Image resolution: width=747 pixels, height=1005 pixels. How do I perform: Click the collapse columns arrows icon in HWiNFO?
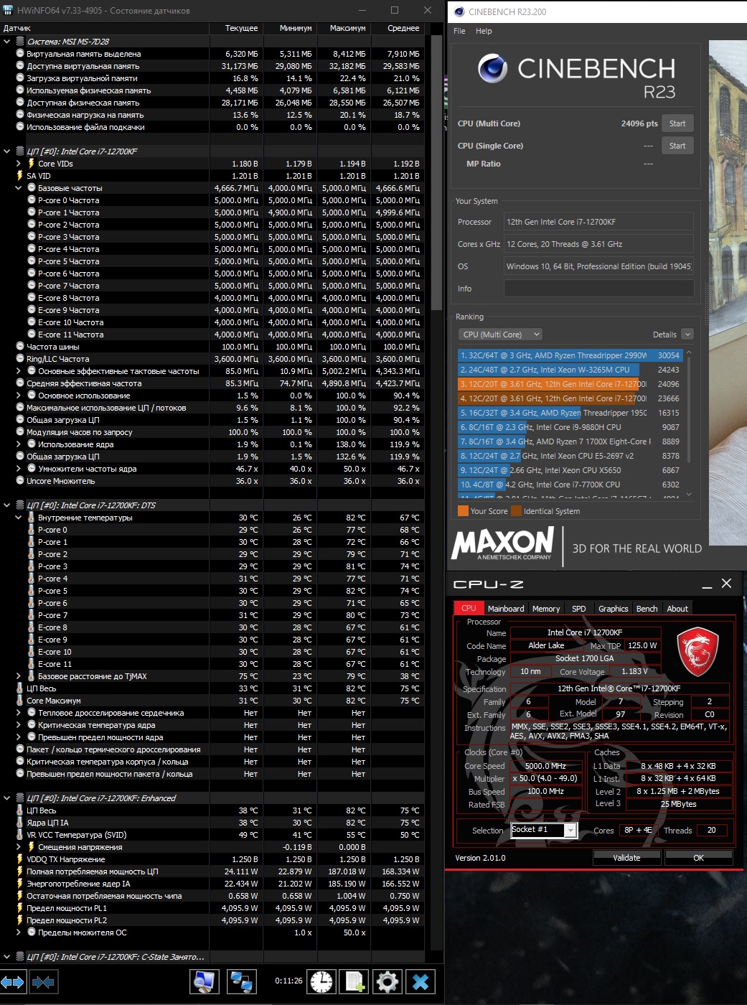click(43, 981)
